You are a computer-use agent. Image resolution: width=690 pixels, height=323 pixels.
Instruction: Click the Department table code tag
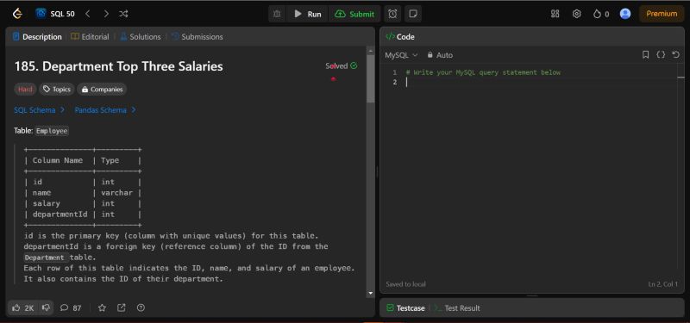46,258
